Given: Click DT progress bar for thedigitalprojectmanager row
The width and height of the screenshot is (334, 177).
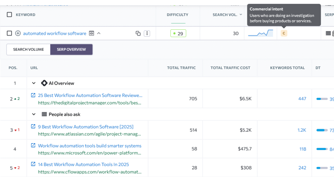Looking at the screenshot, I should pyautogui.click(x=322, y=99).
